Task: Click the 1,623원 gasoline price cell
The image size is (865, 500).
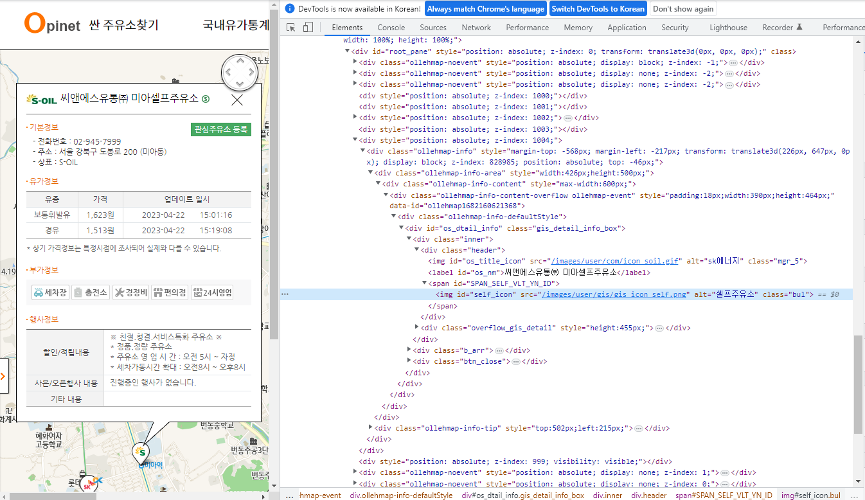Action: coord(100,214)
